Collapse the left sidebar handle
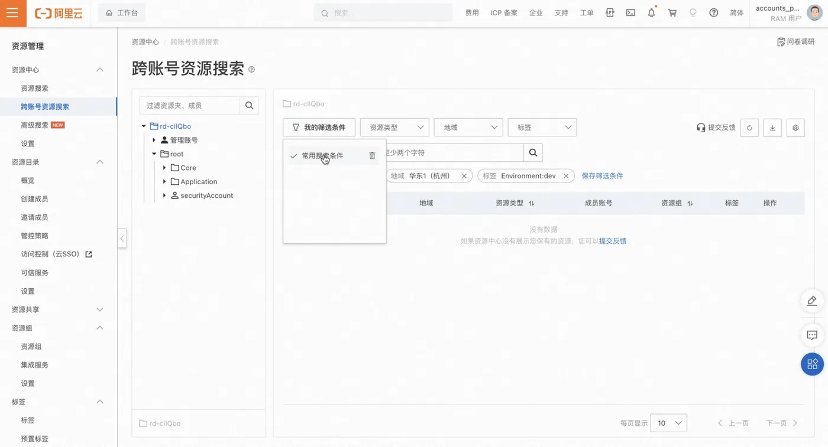The height and width of the screenshot is (447, 828). tap(122, 239)
